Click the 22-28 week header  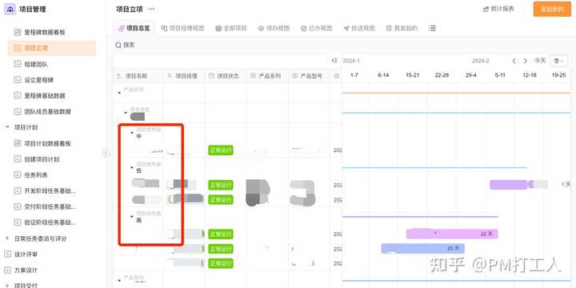(x=442, y=75)
